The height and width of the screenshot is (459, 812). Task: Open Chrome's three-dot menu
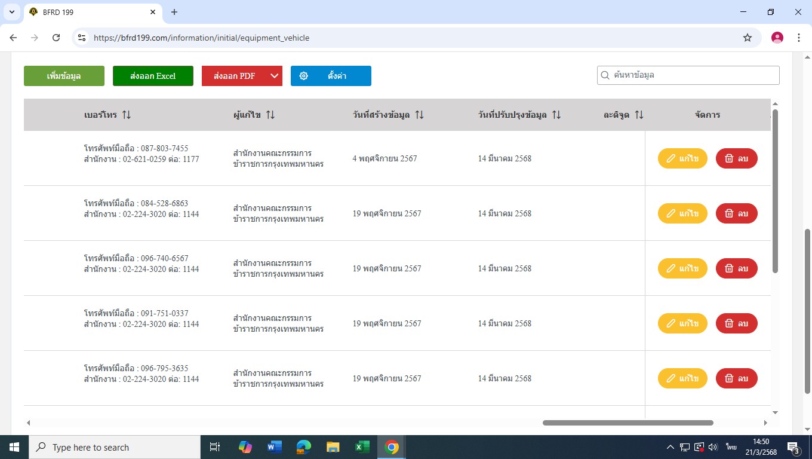799,38
